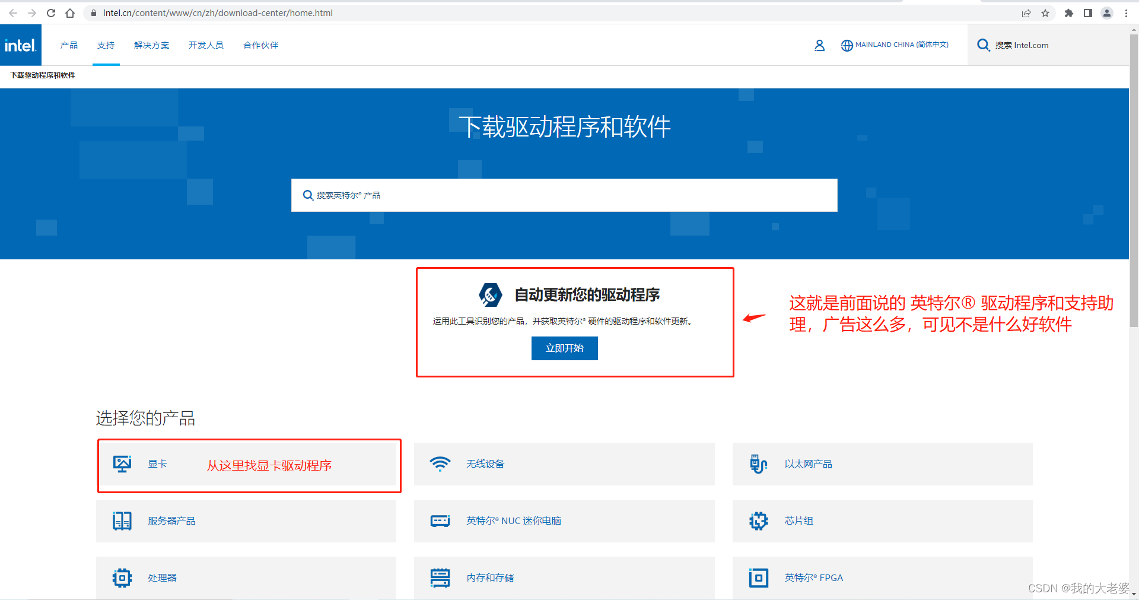Click the browser address bar URL
Image resolution: width=1139 pixels, height=600 pixels.
pyautogui.click(x=218, y=13)
